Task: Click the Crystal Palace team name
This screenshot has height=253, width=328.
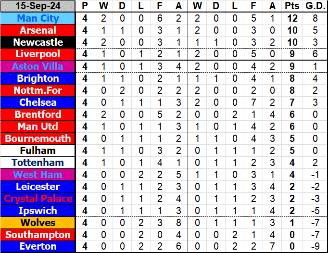Action: point(38,199)
